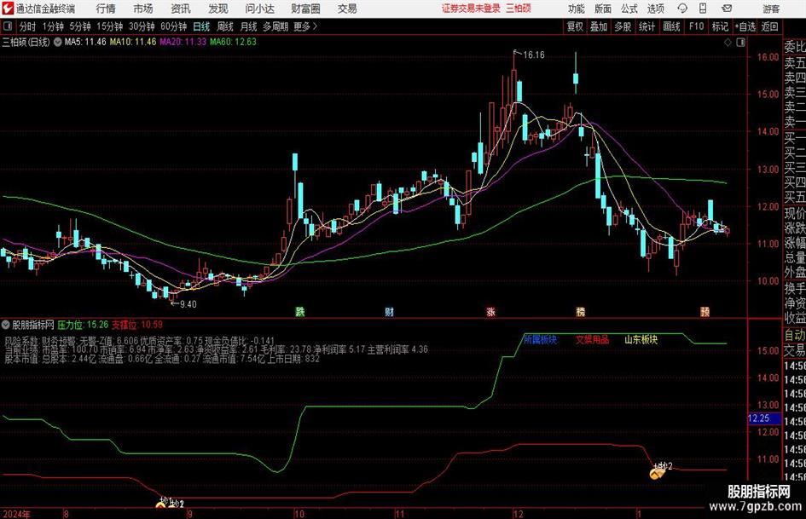Switch to the 60分钟 period tab
Screen dimensions: 806x519
click(x=174, y=26)
